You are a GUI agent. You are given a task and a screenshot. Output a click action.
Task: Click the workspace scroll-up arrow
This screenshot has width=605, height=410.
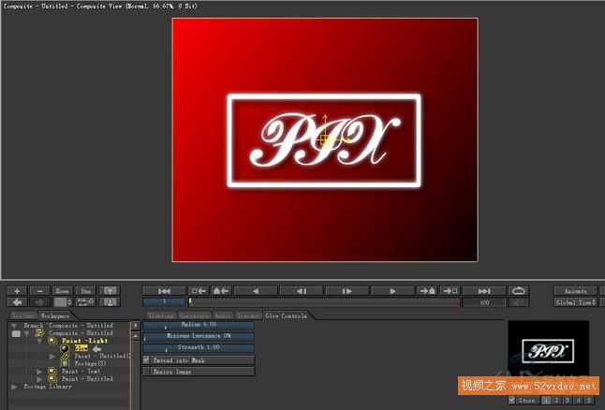[136, 337]
